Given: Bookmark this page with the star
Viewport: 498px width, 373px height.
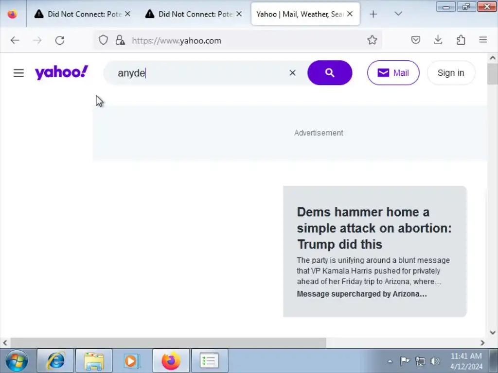Looking at the screenshot, I should point(372,40).
